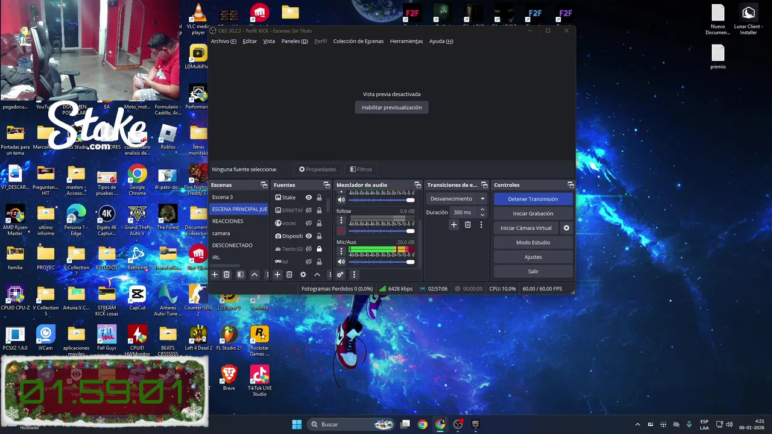Open Herramientas menu
This screenshot has width=772, height=434.
coord(407,41)
